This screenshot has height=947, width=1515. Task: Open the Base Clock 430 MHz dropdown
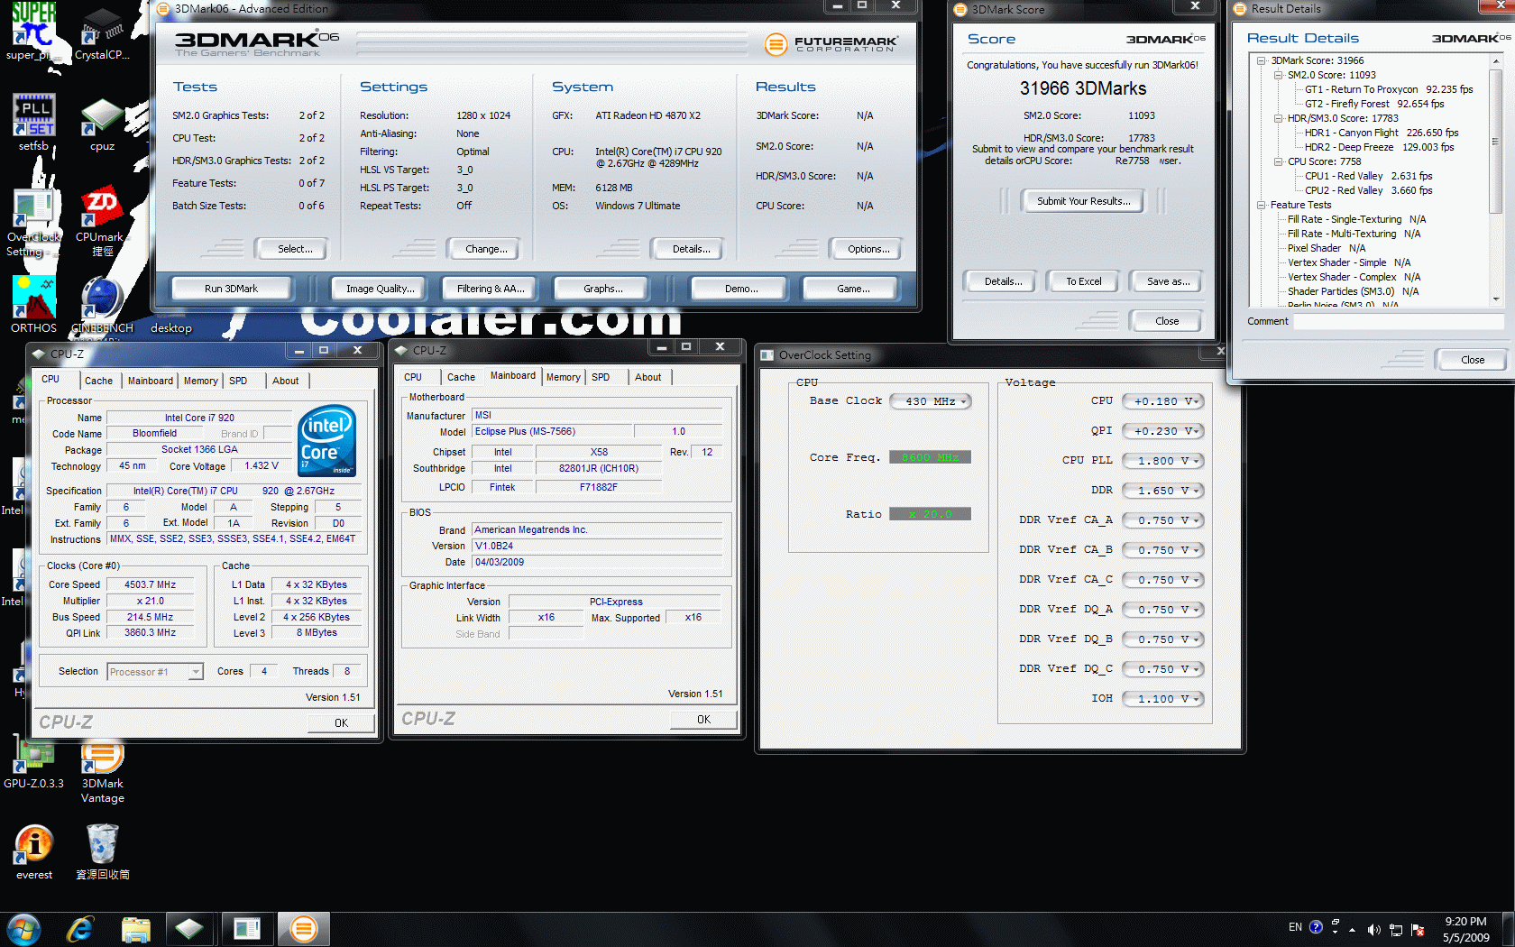(x=931, y=401)
